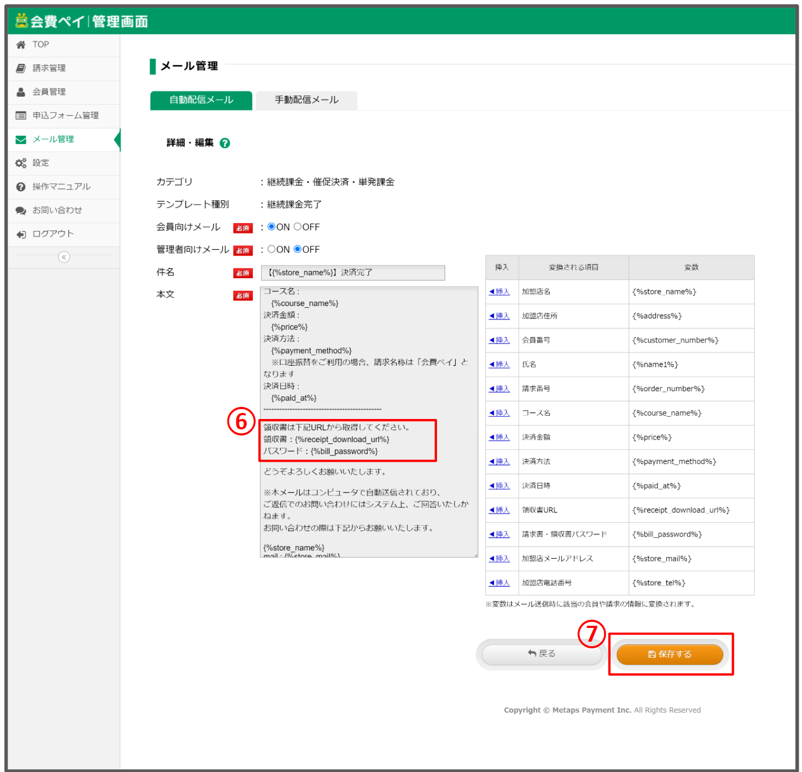The width and height of the screenshot is (802, 772).
Task: Open help icon beside 詳細・編集
Action: click(x=225, y=143)
